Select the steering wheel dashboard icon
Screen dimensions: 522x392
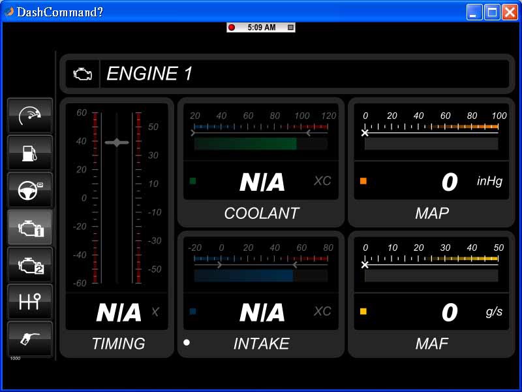click(30, 190)
